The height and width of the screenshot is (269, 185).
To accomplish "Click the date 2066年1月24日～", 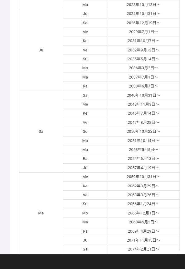I will (143, 204).
